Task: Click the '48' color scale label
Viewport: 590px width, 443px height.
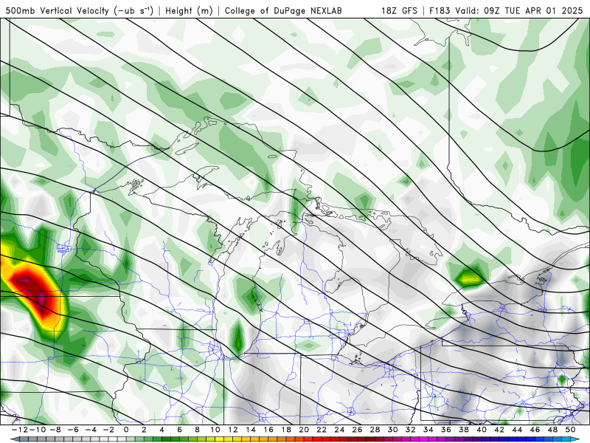Action: click(x=552, y=430)
